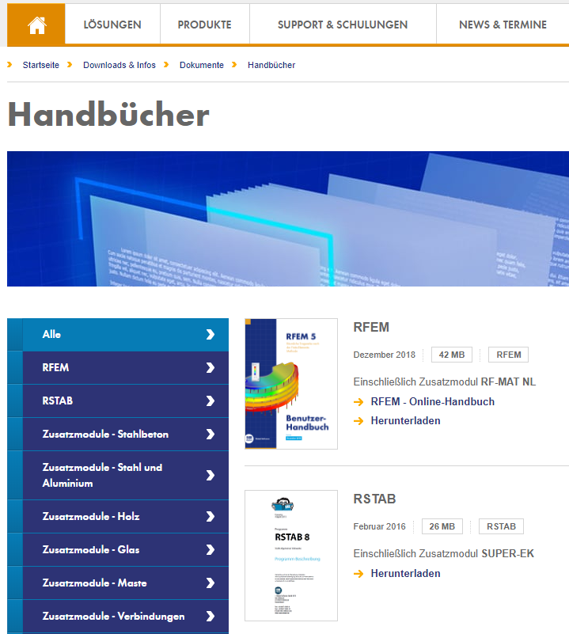This screenshot has width=569, height=634.
Task: Click breadcrumb arrow before Downloads & Infos
Action: coord(70,65)
